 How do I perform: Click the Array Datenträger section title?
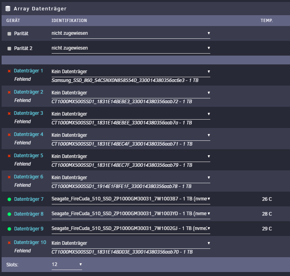coord(40,9)
